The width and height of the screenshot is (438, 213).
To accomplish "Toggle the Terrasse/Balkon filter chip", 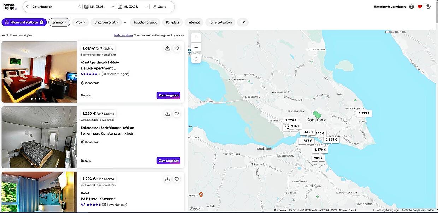I will tap(220, 22).
